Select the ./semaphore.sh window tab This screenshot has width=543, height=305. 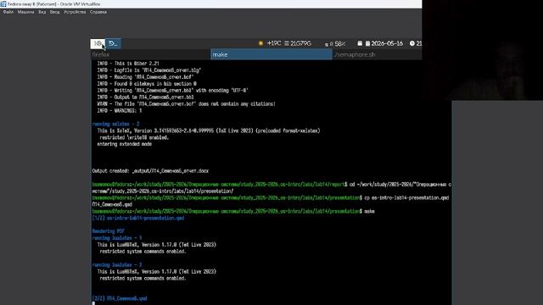pyautogui.click(x=378, y=54)
